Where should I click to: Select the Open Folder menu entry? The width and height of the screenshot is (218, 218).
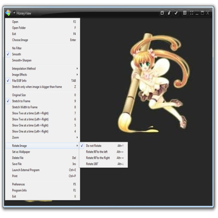[43, 28]
